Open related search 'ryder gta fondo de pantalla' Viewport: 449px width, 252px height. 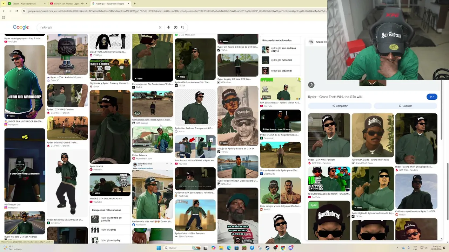click(110, 219)
